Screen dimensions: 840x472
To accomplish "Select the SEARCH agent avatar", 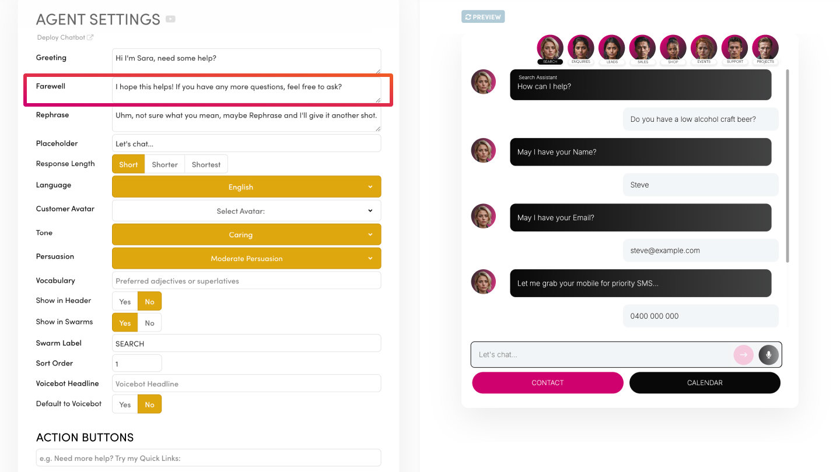I will pos(549,48).
